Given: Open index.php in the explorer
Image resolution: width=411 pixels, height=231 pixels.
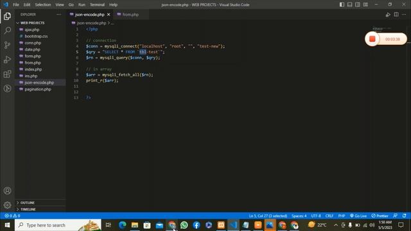Looking at the screenshot, I should (x=40, y=69).
